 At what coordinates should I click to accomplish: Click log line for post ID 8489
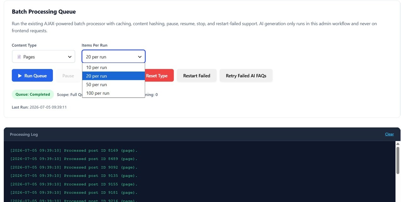(x=74, y=159)
